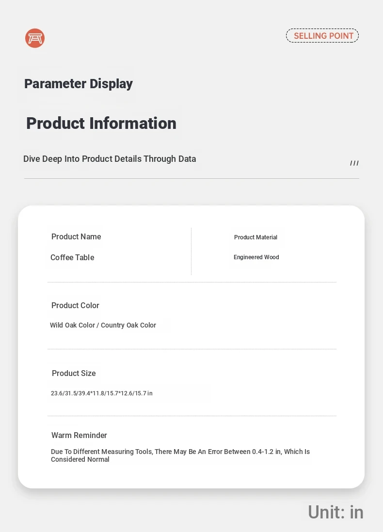The width and height of the screenshot is (383, 532).
Task: Click the Unit: in indicator
Action: click(335, 512)
